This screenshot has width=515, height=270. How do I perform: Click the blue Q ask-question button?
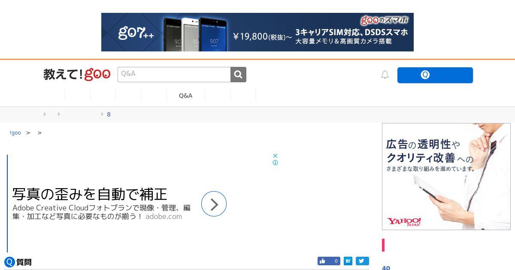pyautogui.click(x=435, y=75)
